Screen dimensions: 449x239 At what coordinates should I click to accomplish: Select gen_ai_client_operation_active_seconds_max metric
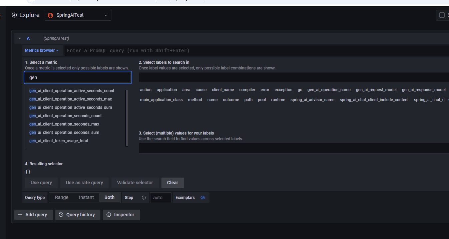[x=71, y=99]
